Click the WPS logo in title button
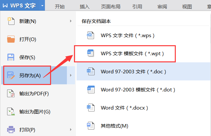 click(x=5, y=5)
